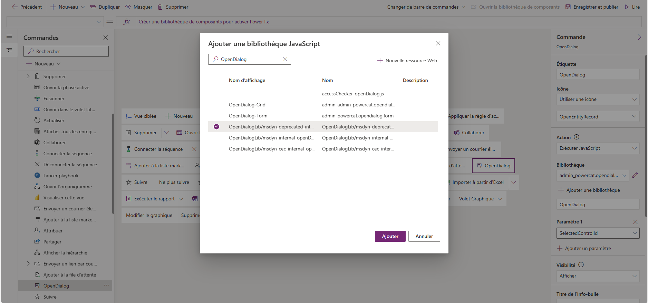This screenshot has height=303, width=648.
Task: Clear the OpenDialog search text
Action: click(285, 59)
